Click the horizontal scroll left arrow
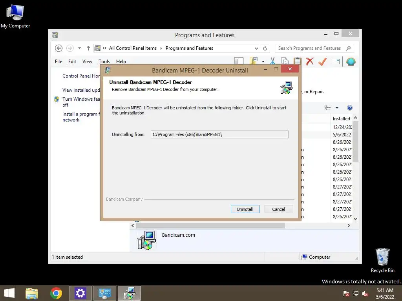Image resolution: width=402 pixels, height=301 pixels. tap(133, 225)
